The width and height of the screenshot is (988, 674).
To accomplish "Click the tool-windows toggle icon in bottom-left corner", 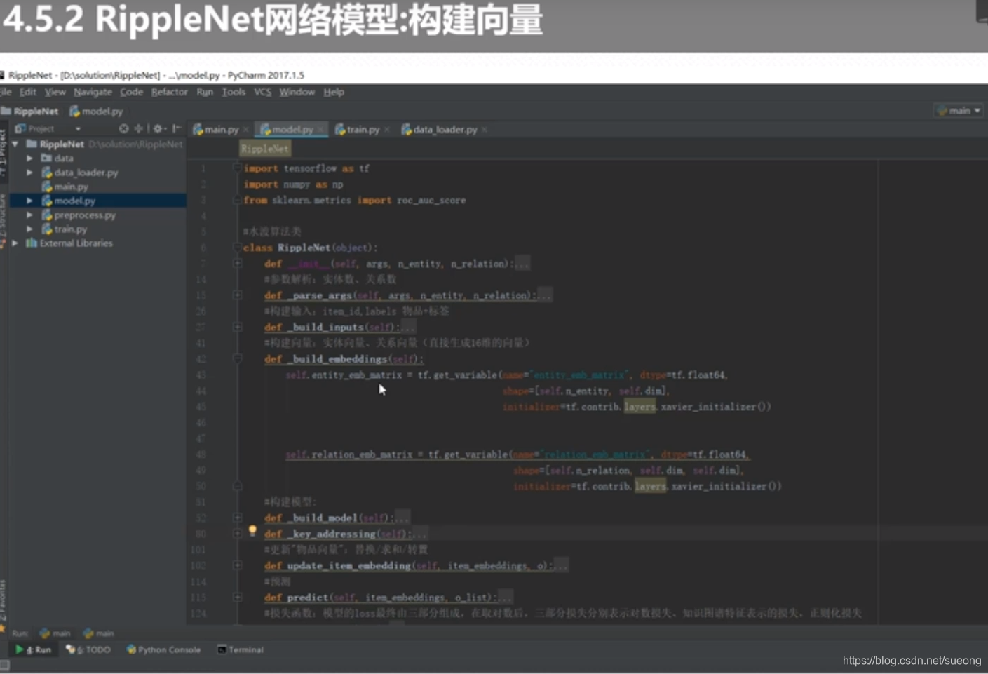I will [x=4, y=665].
